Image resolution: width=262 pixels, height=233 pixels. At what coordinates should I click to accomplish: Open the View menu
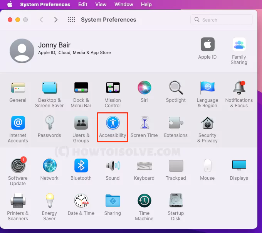coord(101,4)
